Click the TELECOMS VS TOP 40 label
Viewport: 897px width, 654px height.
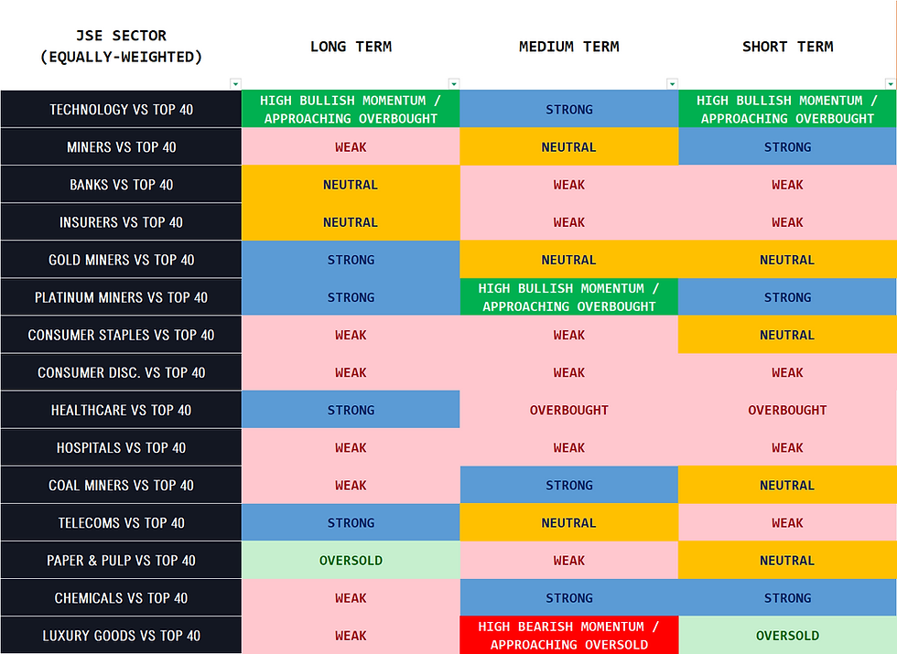121,523
